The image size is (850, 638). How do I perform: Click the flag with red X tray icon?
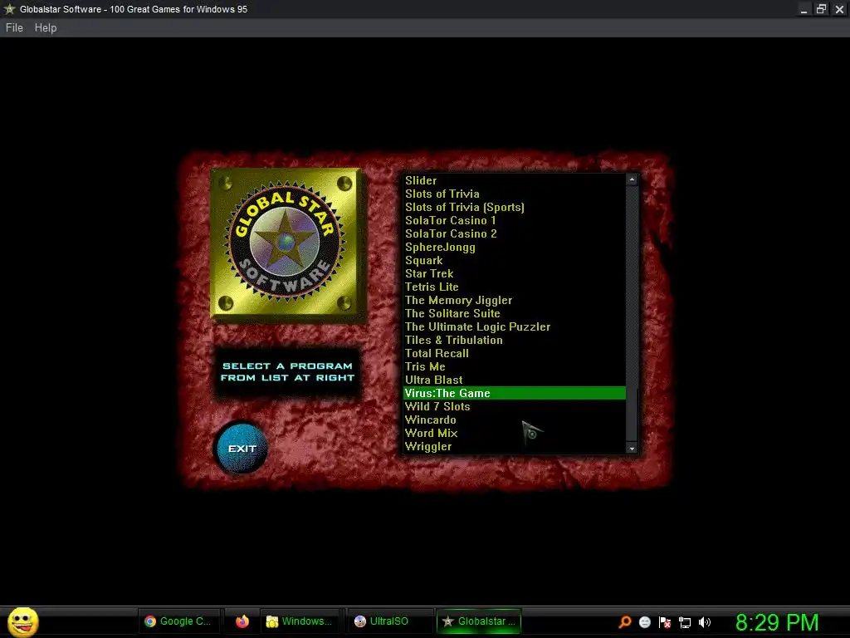[665, 622]
